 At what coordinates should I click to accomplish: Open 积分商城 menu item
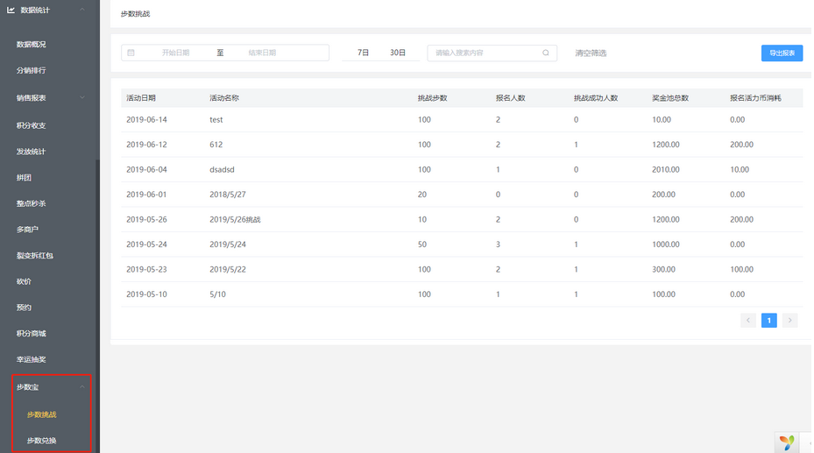pyautogui.click(x=32, y=334)
